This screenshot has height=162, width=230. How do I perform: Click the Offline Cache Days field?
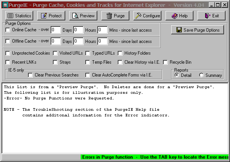click(56, 41)
